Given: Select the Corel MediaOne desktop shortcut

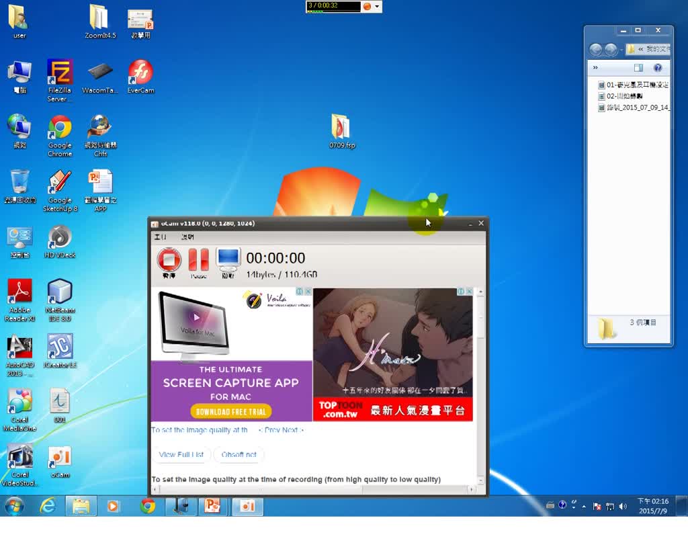Looking at the screenshot, I should point(19,411).
